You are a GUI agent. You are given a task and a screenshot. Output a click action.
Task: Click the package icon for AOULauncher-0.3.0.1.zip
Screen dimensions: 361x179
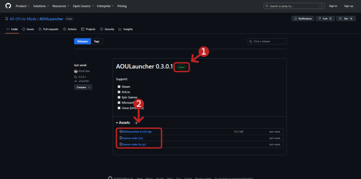pyautogui.click(x=120, y=132)
